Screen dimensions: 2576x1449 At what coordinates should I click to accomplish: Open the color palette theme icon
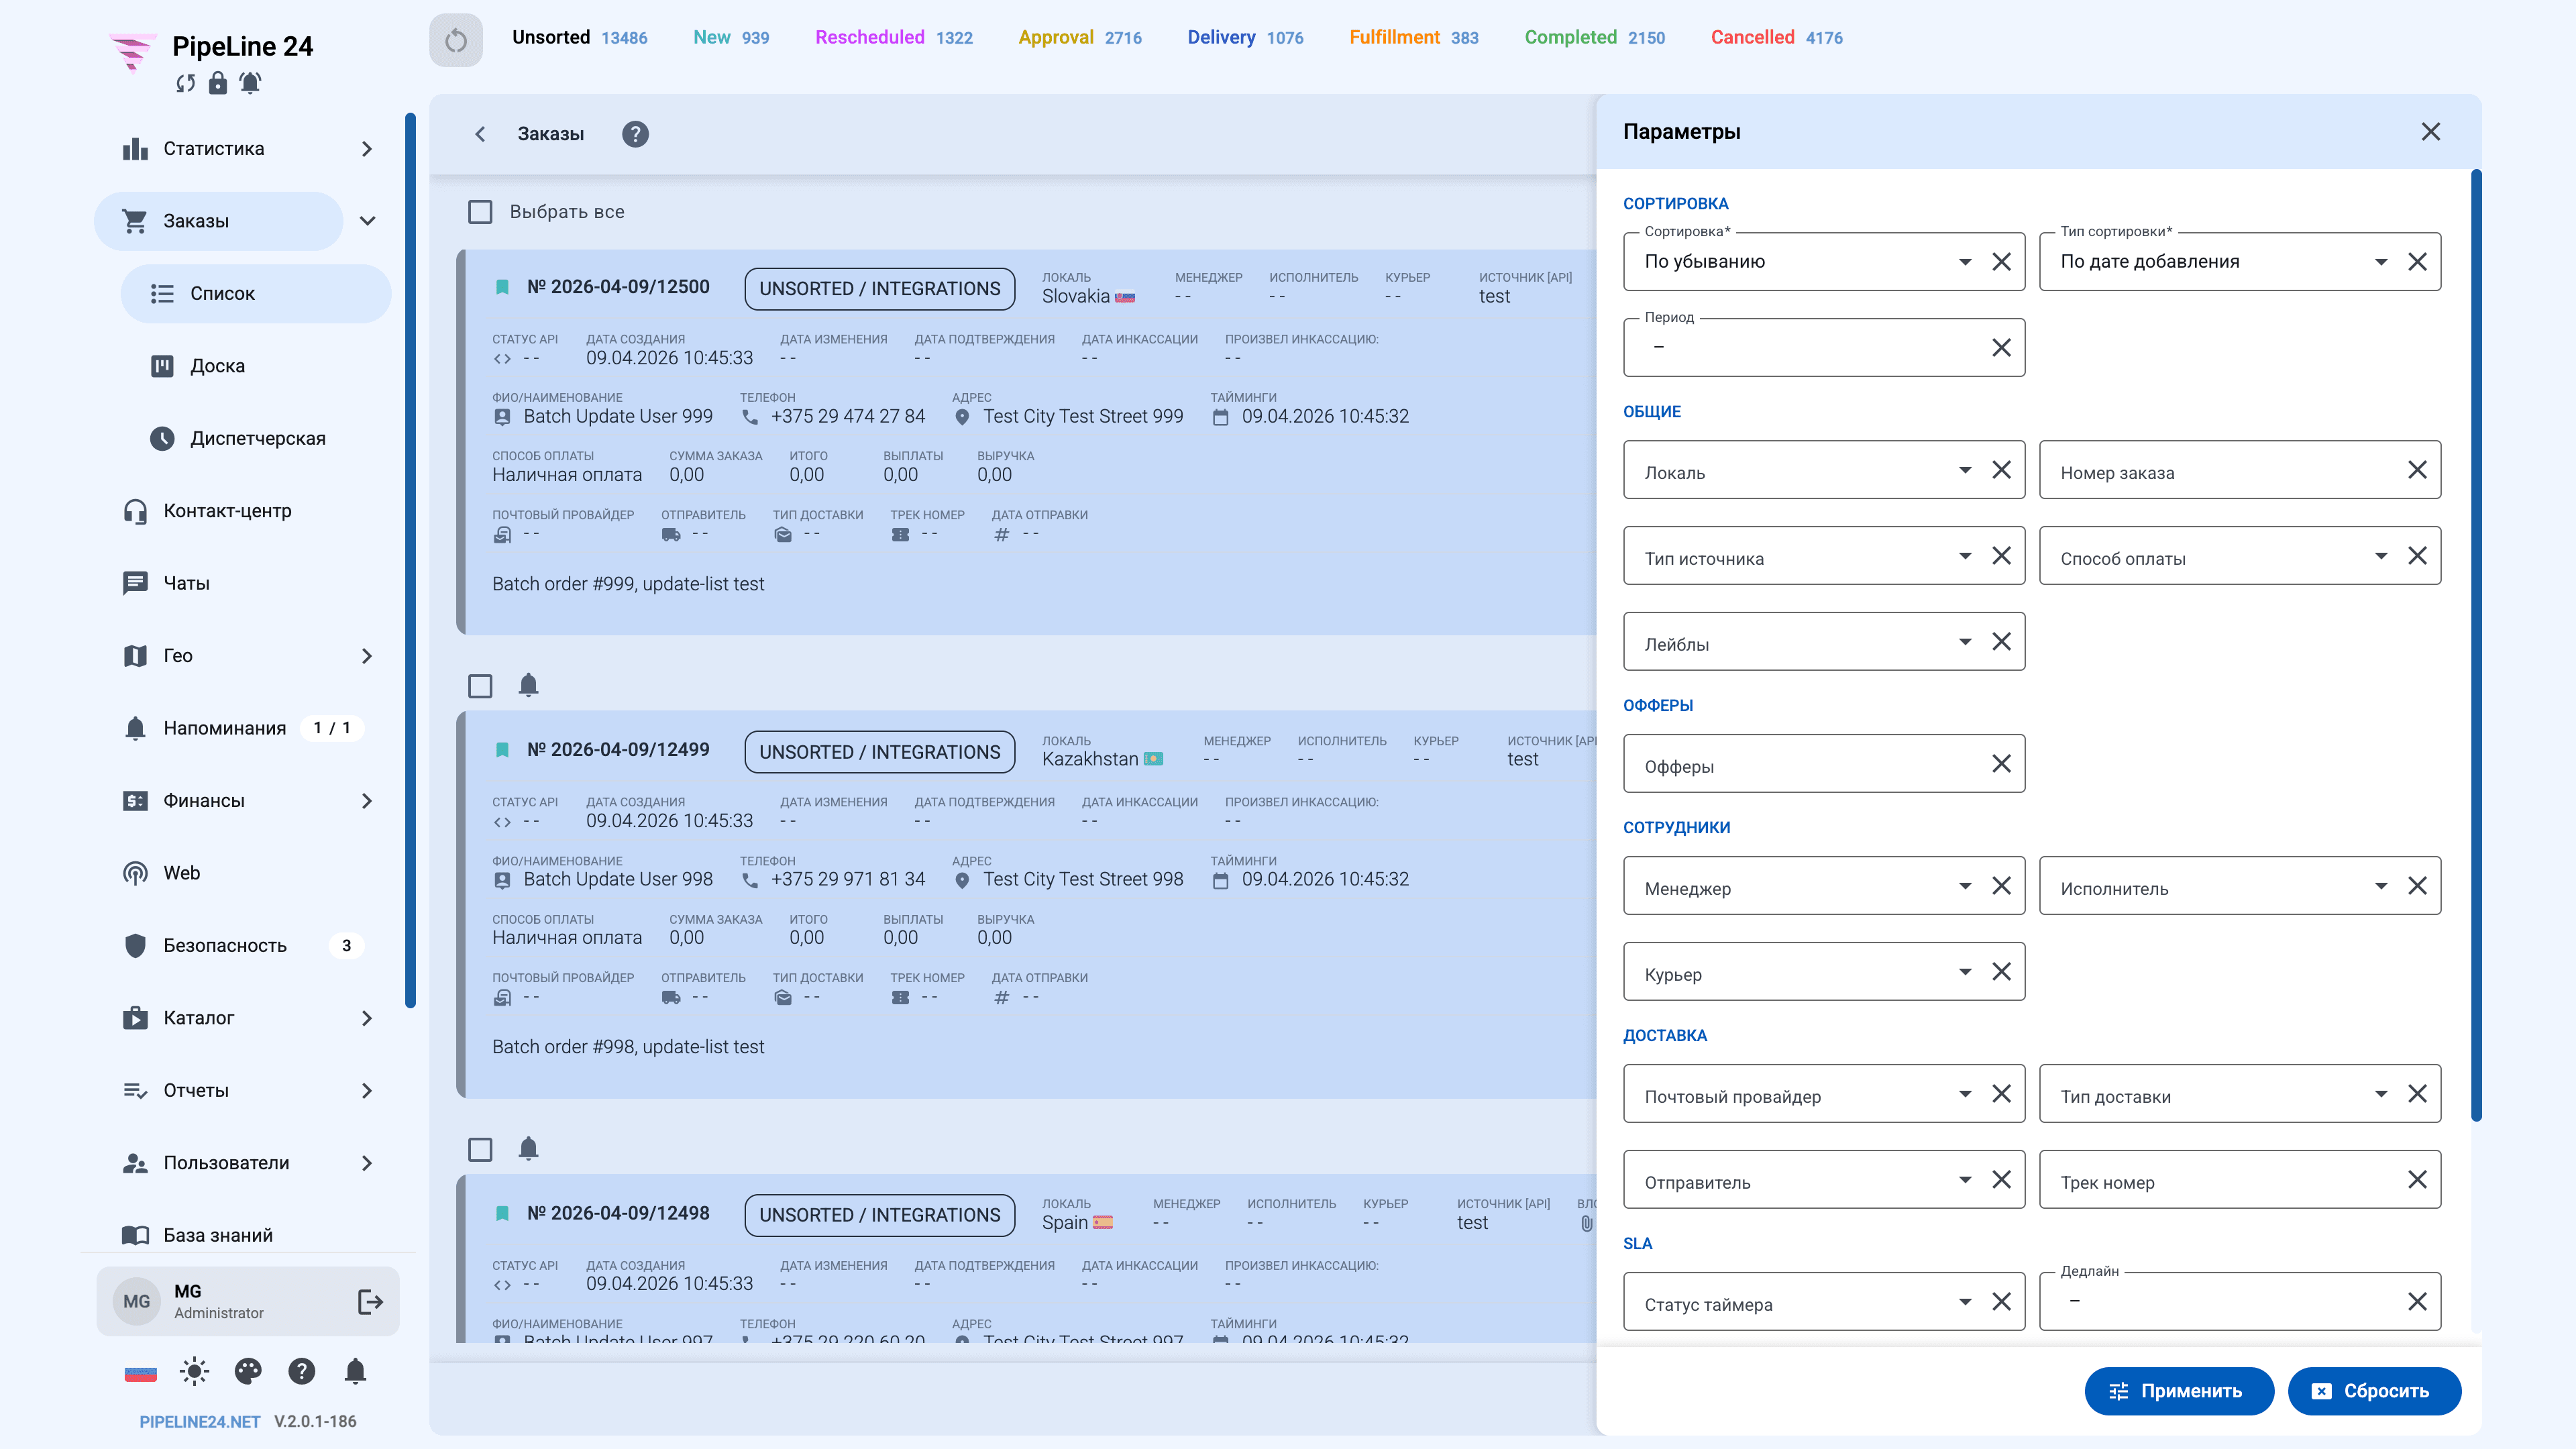point(248,1371)
